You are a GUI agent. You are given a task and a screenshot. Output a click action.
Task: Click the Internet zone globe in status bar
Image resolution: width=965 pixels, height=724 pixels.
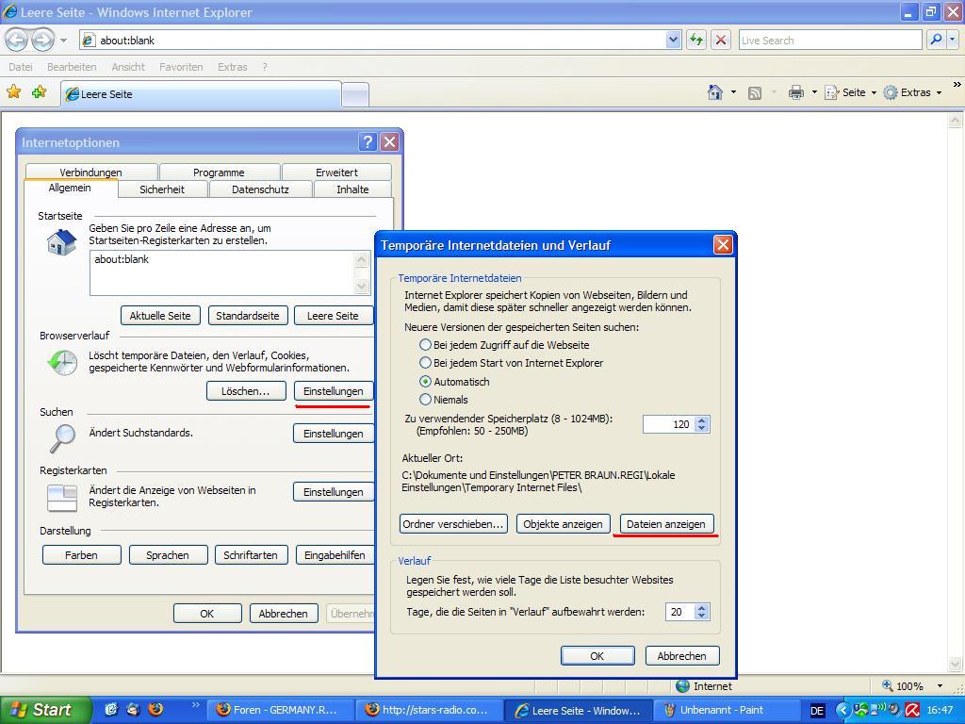coord(682,686)
